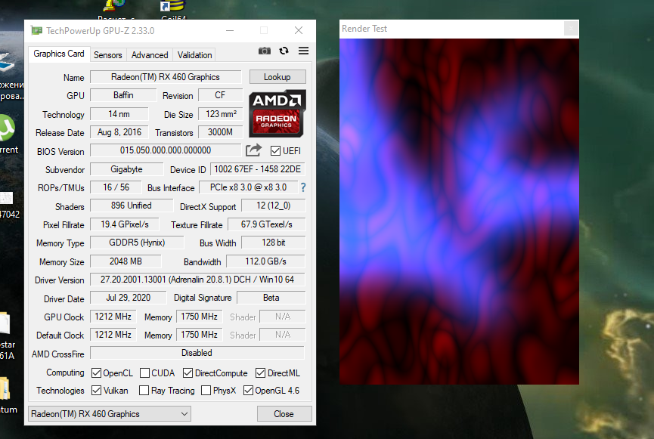Click the Memory Type GDDR5 (Hynix) field
The image size is (654, 439).
(x=137, y=243)
